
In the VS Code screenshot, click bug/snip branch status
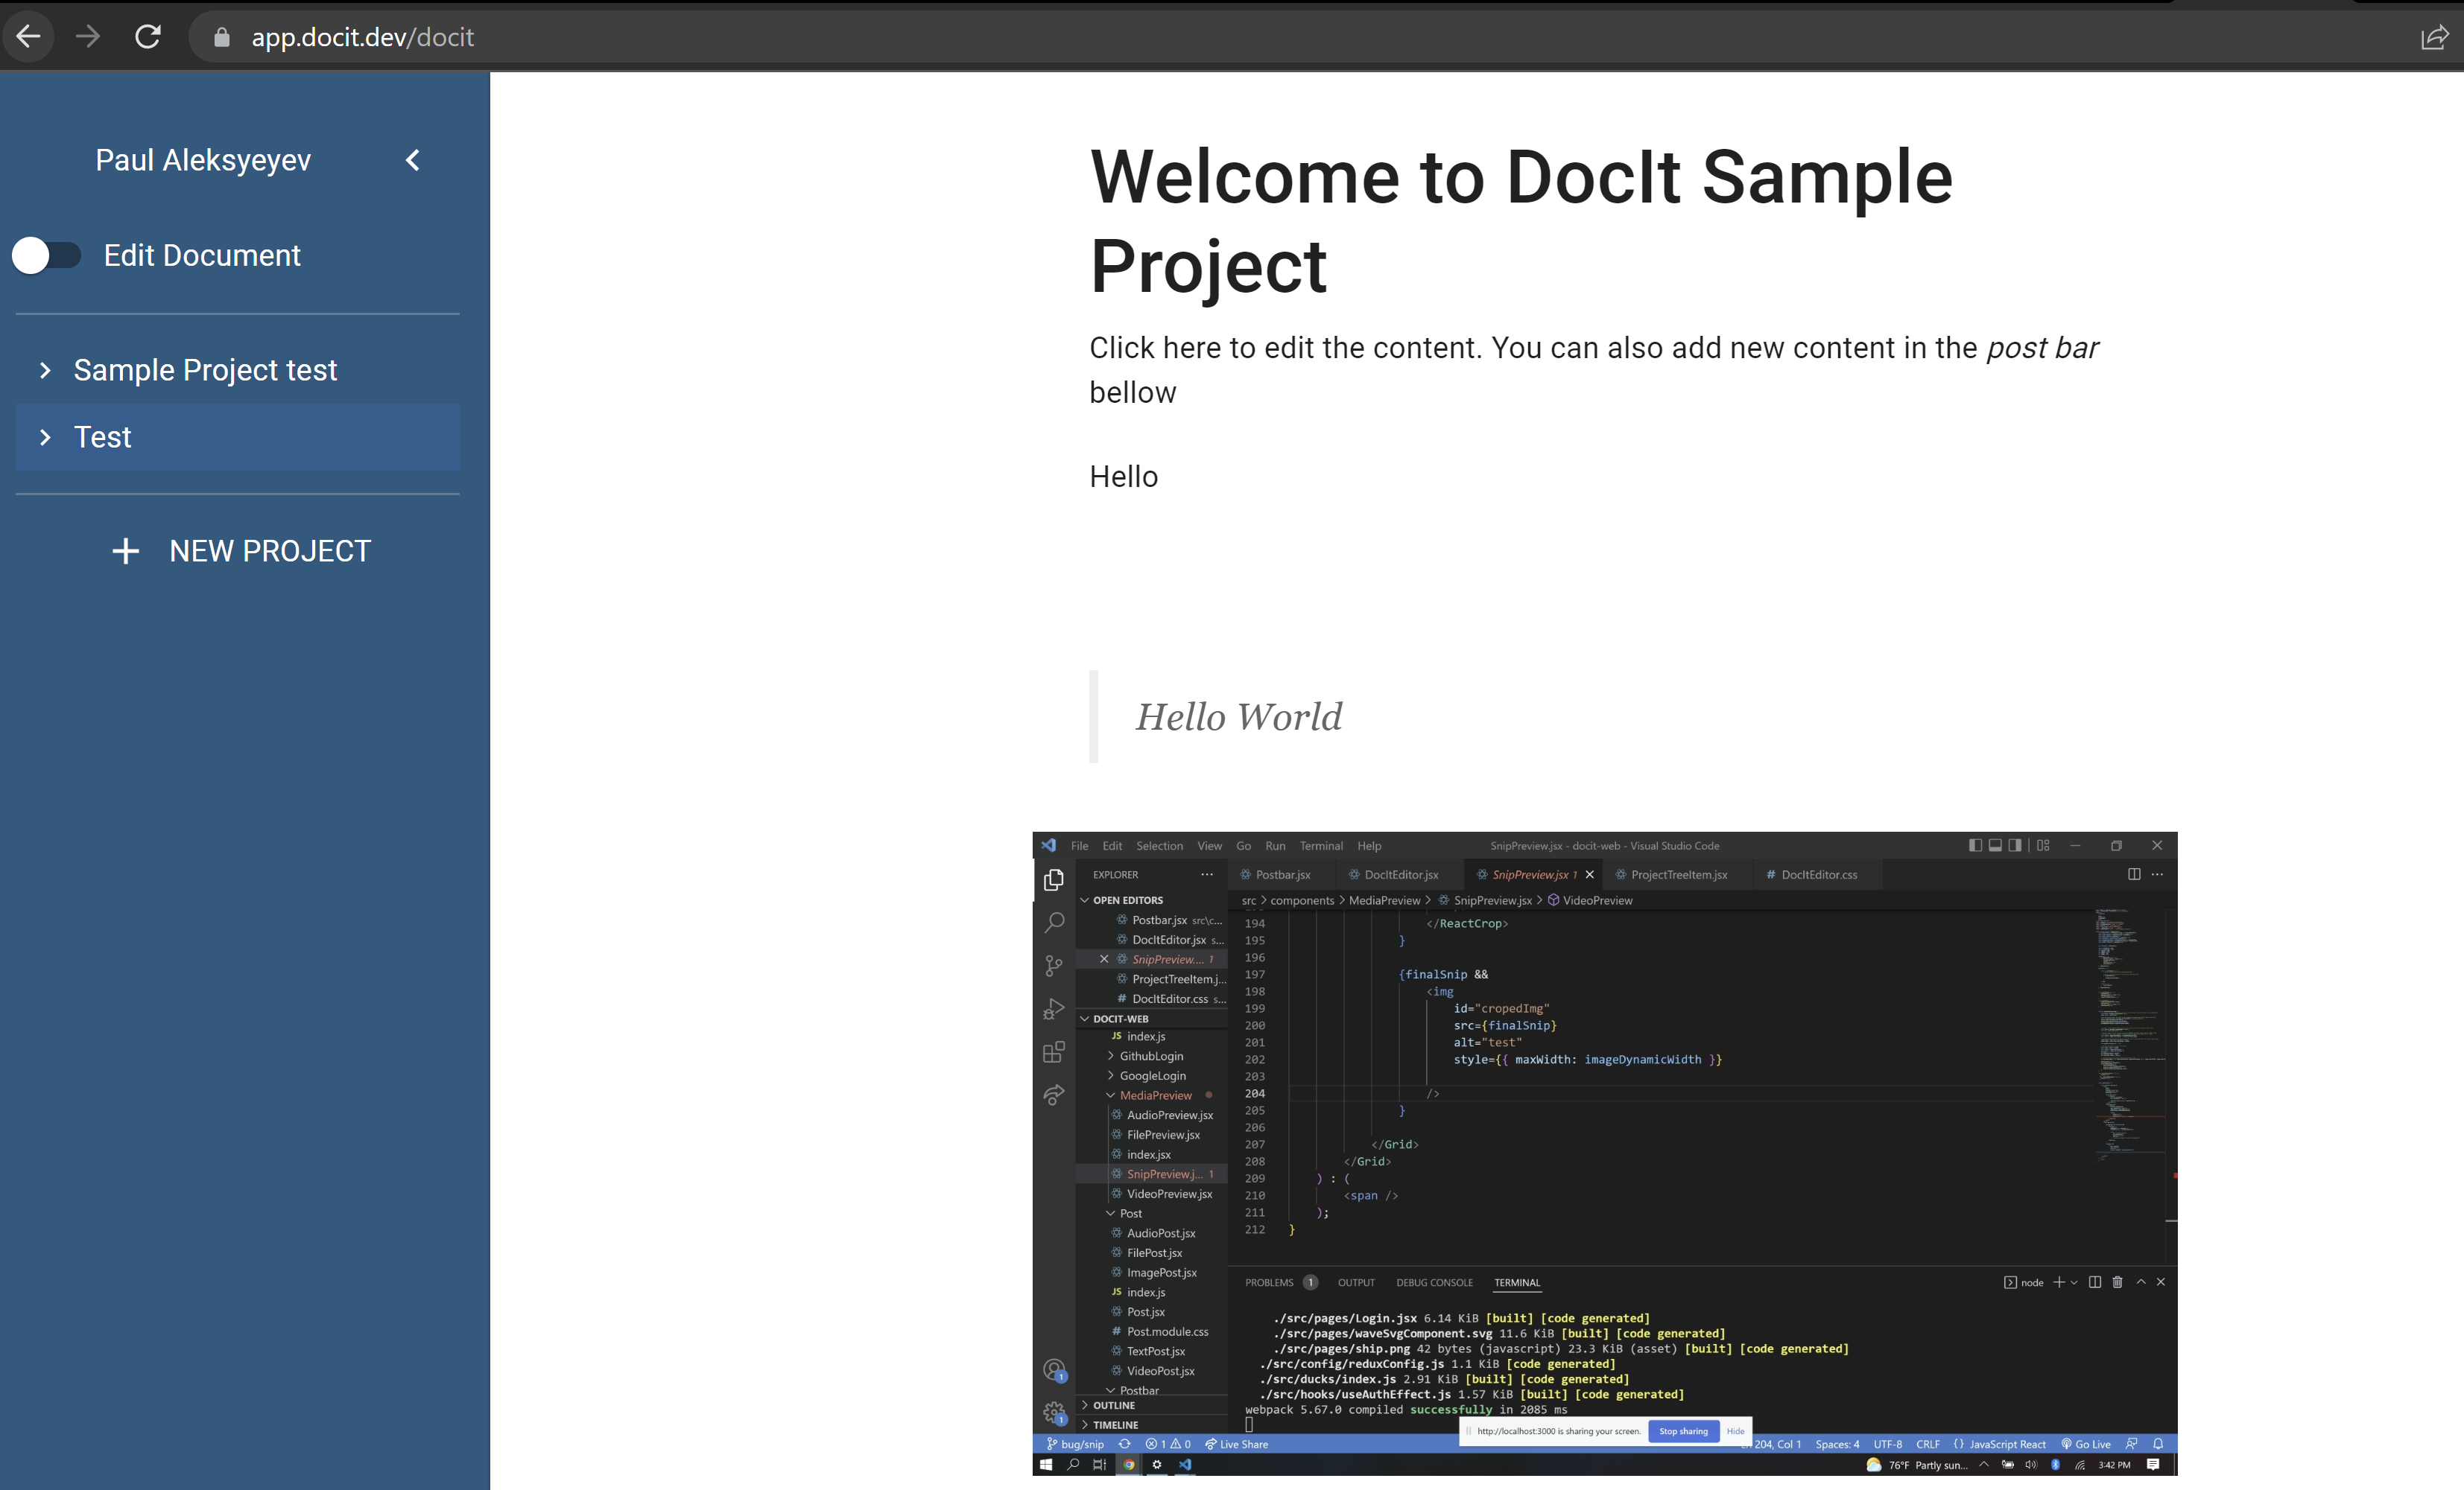pyautogui.click(x=1075, y=1444)
